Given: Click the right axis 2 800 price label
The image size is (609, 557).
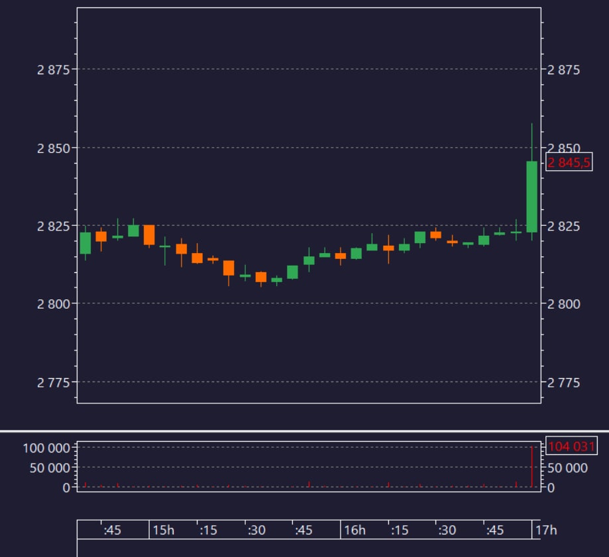Looking at the screenshot, I should pyautogui.click(x=563, y=304).
